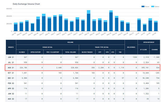The width and height of the screenshot is (161, 102).
Task: Select the OPEN OUTCRY column header
Action: click(36, 52)
